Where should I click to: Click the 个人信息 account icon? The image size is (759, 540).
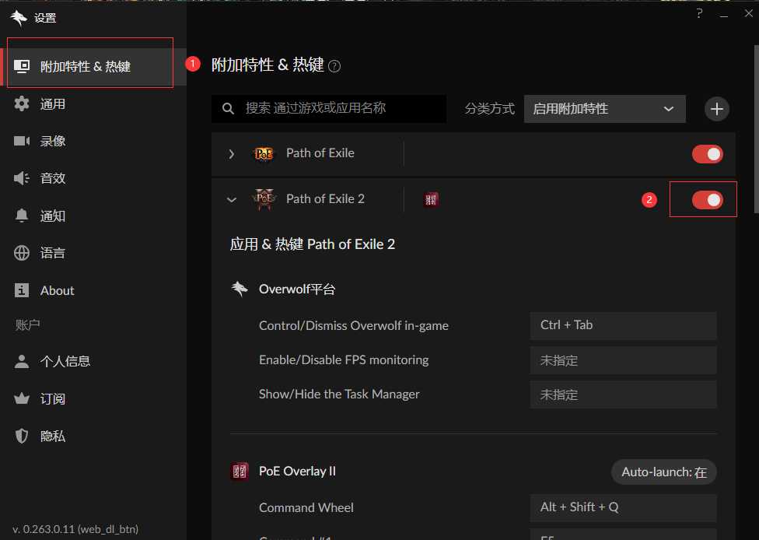22,360
